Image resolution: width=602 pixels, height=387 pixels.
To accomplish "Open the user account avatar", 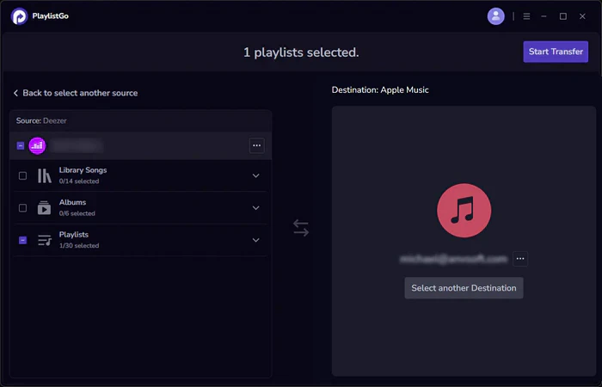I will [x=495, y=16].
